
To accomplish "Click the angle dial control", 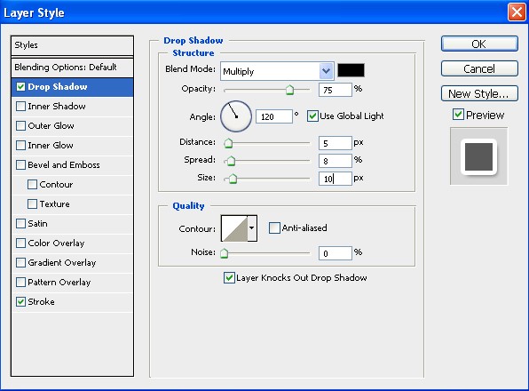I will tap(236, 116).
